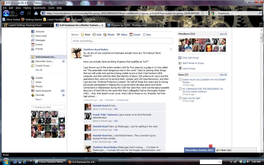Open the Getting Started bookmark

pyautogui.click(x=32, y=20)
